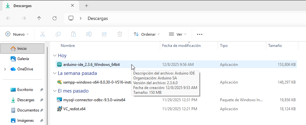Click the 18,124 KB size cell

[x=287, y=109]
